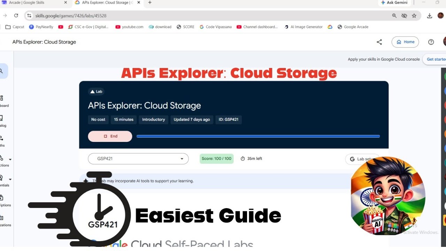Open the Chrome profile avatar
This screenshot has height=251, width=446.
(441, 16)
